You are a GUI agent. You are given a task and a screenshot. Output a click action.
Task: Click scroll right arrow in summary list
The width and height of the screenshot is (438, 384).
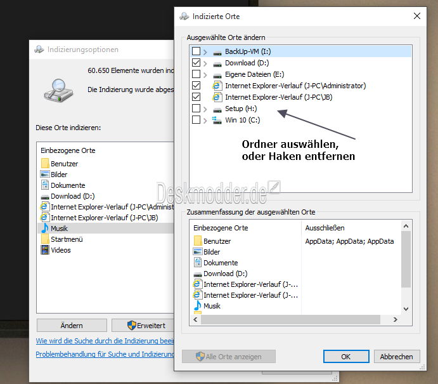[395, 319]
